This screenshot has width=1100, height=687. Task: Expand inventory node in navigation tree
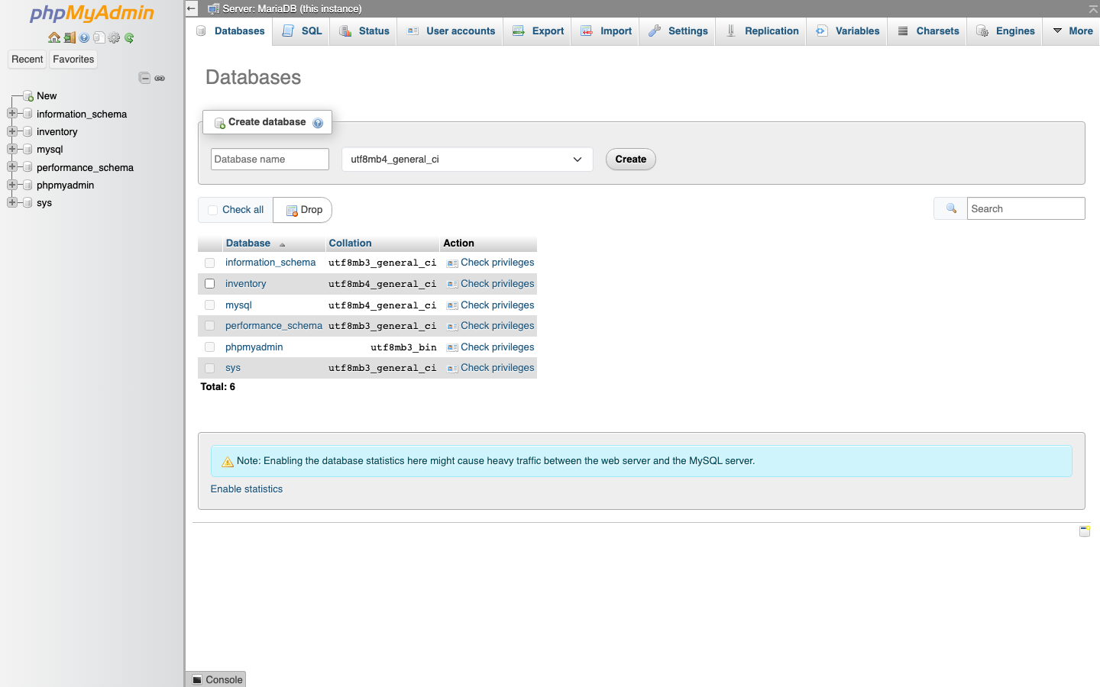click(x=11, y=131)
